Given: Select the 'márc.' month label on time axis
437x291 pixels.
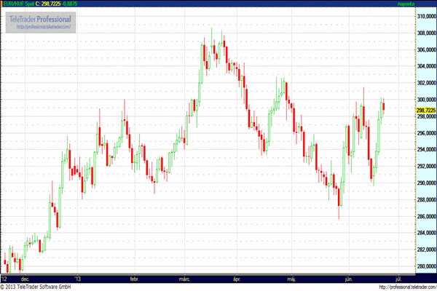Looking at the screenshot, I should point(184,278).
